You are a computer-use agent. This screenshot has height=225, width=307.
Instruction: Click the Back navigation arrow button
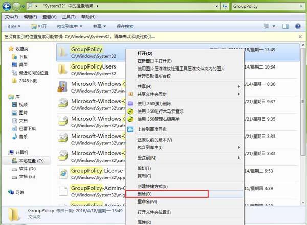pos(7,7)
